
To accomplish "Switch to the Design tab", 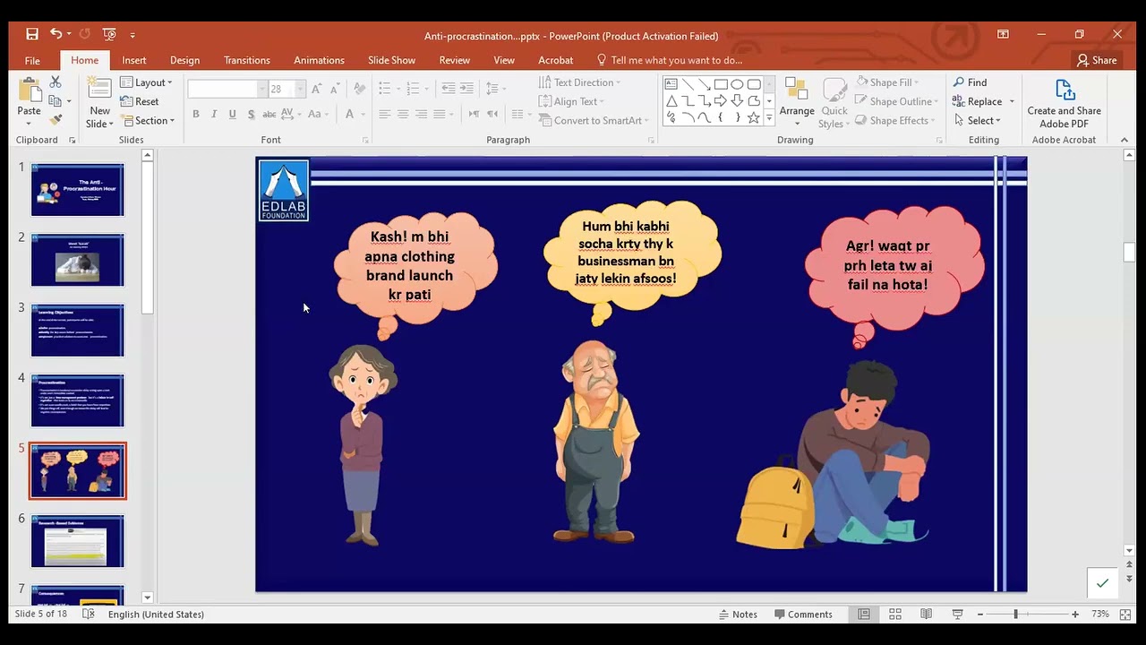I will pos(184,60).
